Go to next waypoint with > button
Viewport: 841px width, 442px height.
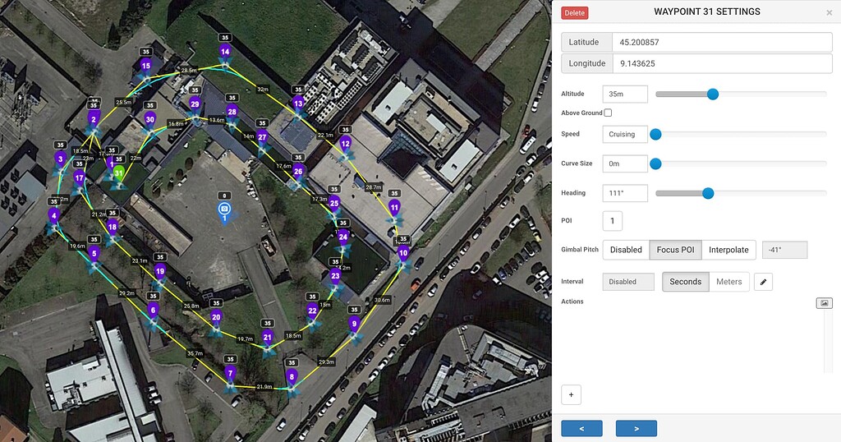pyautogui.click(x=636, y=429)
